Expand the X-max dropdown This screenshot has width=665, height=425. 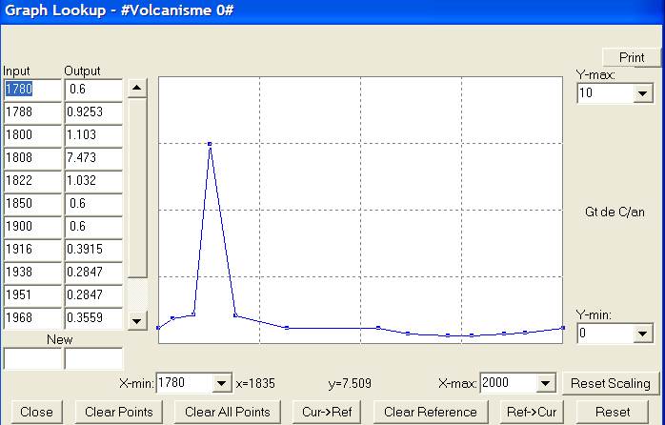coord(546,383)
